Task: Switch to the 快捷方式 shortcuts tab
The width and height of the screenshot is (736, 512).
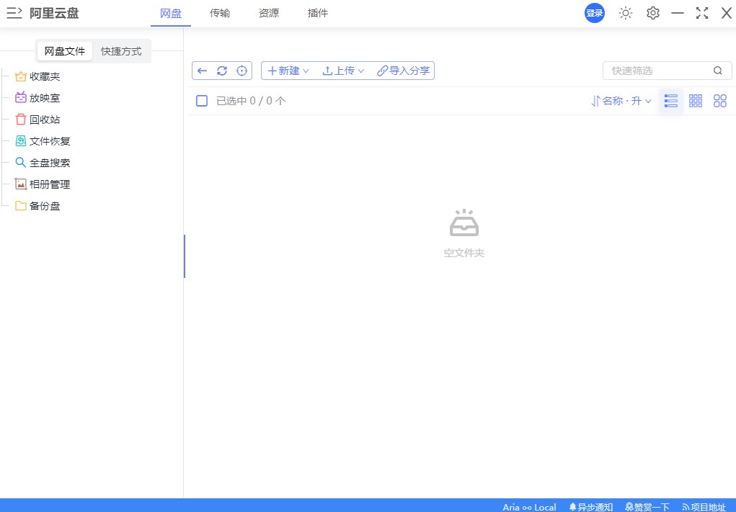Action: click(x=122, y=50)
